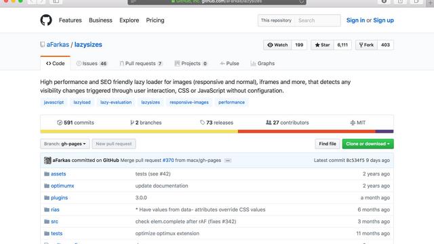The width and height of the screenshot is (434, 244).
Task: Click the optimumx folder icon
Action: 47,186
